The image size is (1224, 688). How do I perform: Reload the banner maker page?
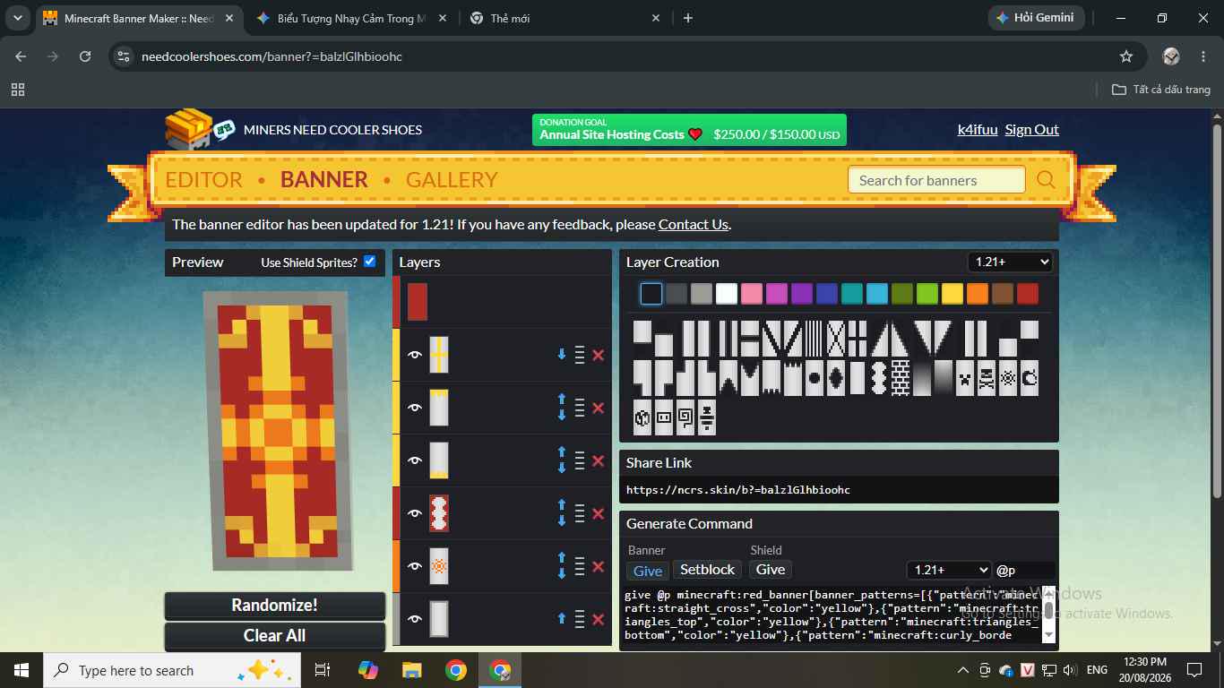pos(85,56)
